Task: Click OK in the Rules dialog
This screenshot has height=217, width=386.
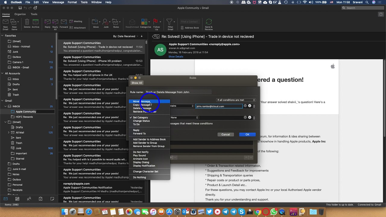Action: tap(247, 135)
